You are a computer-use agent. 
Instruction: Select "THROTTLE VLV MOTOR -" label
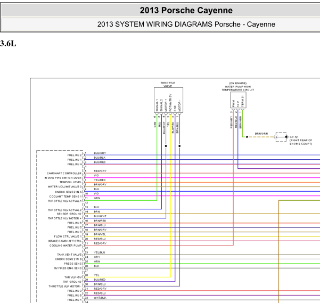65,286
